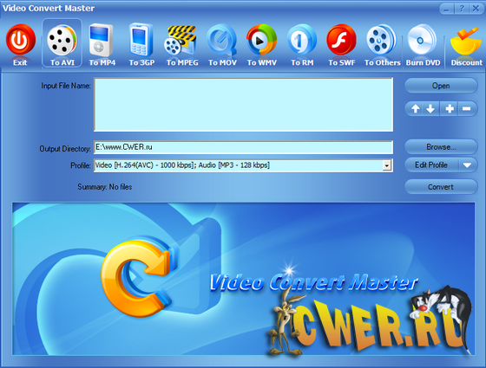This screenshot has height=368, width=486.
Task: Remove a file with the minus button
Action: (467, 109)
